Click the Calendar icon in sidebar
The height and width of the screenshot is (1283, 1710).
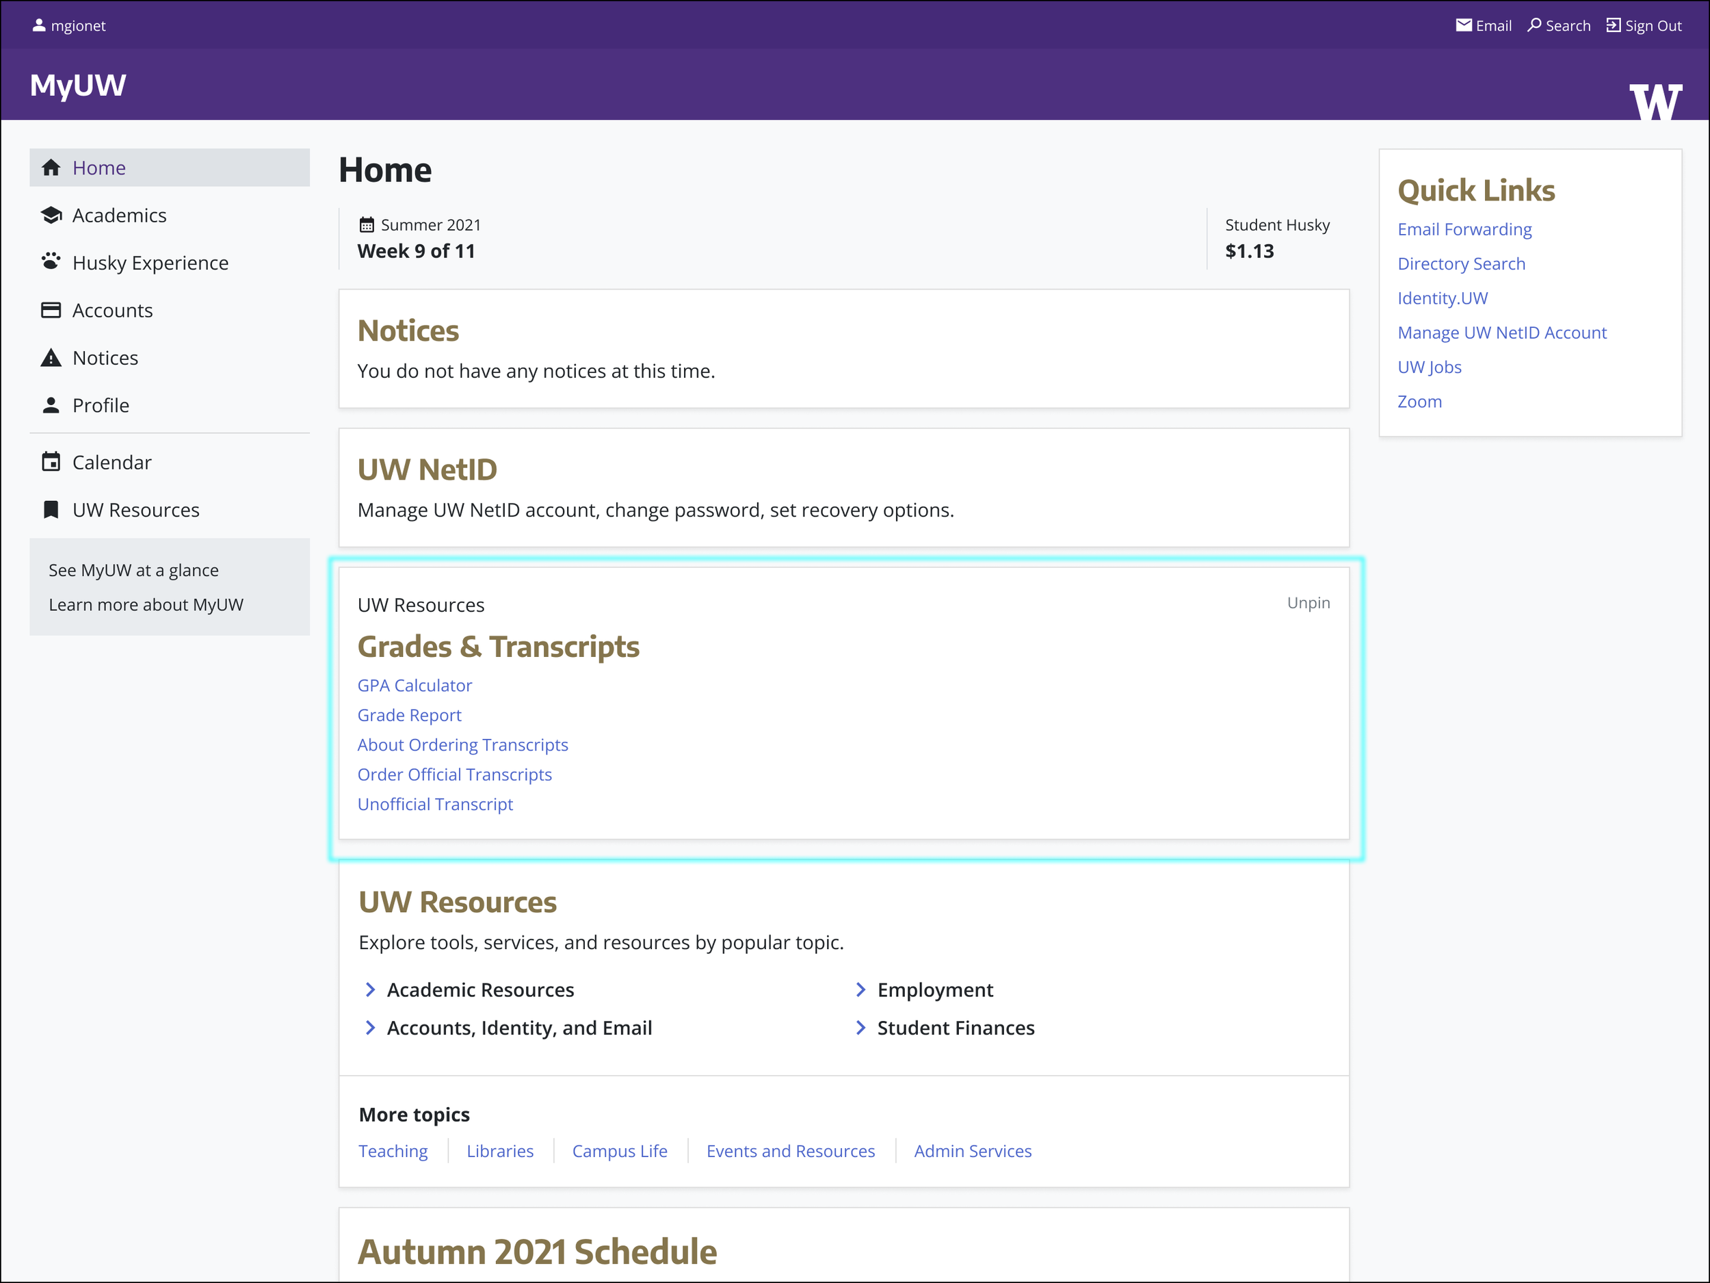coord(51,462)
